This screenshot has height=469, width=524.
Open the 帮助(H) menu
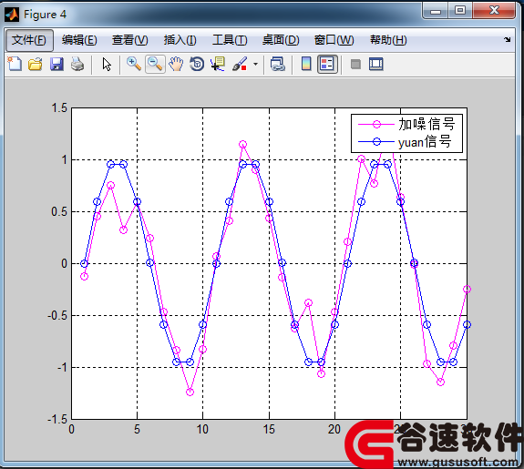pyautogui.click(x=388, y=40)
